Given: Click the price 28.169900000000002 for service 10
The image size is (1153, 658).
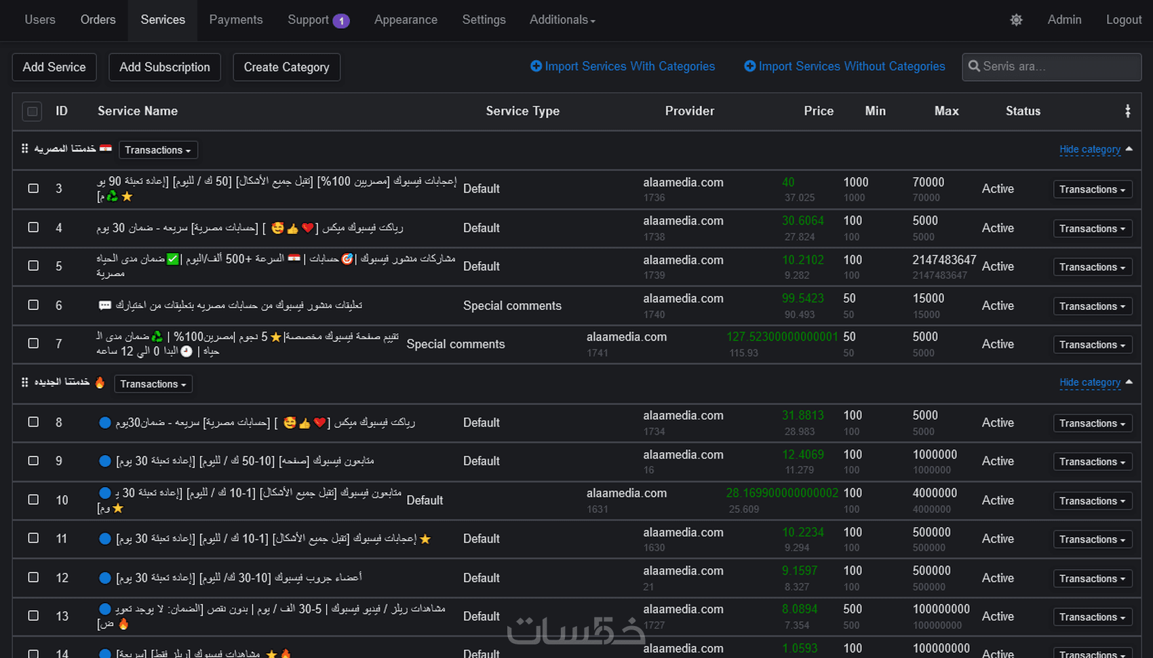Looking at the screenshot, I should (x=782, y=493).
